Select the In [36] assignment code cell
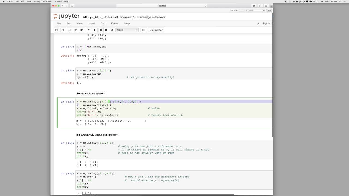Screen dimensions: 349x196 point(174,149)
